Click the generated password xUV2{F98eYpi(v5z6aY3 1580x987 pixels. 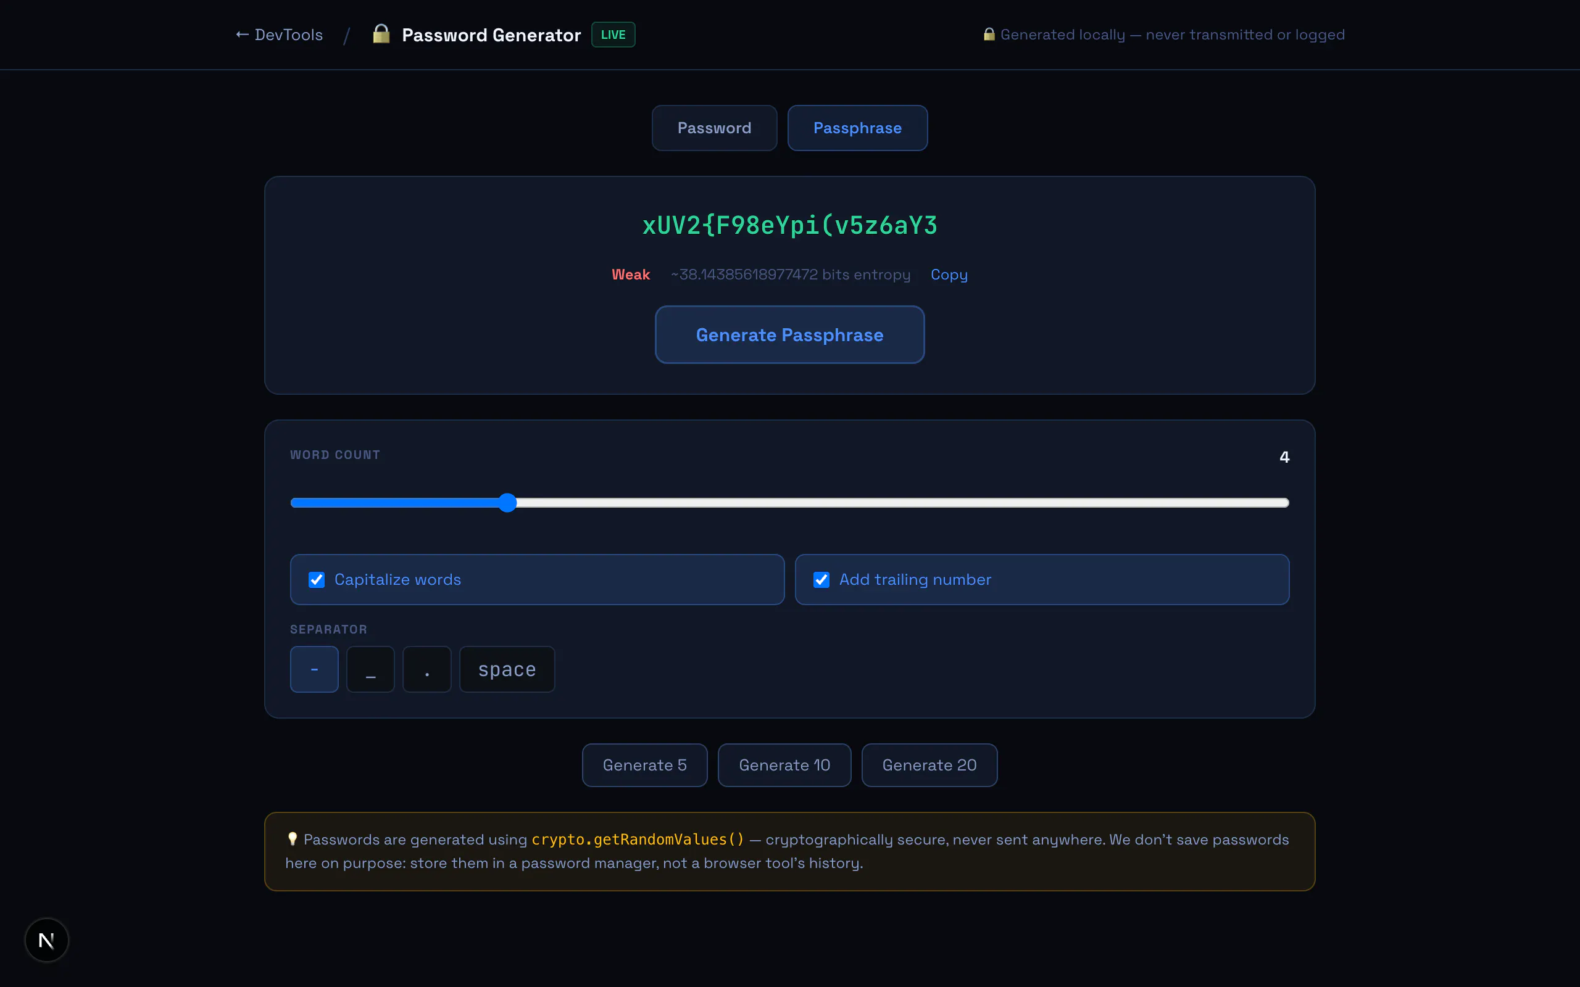coord(790,225)
